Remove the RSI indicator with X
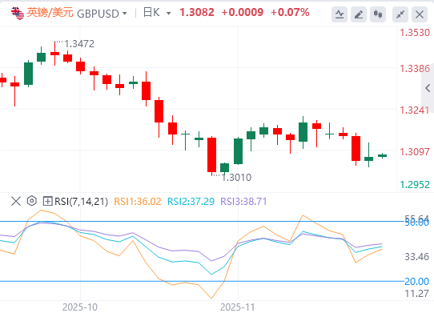434x317 pixels. (16, 201)
